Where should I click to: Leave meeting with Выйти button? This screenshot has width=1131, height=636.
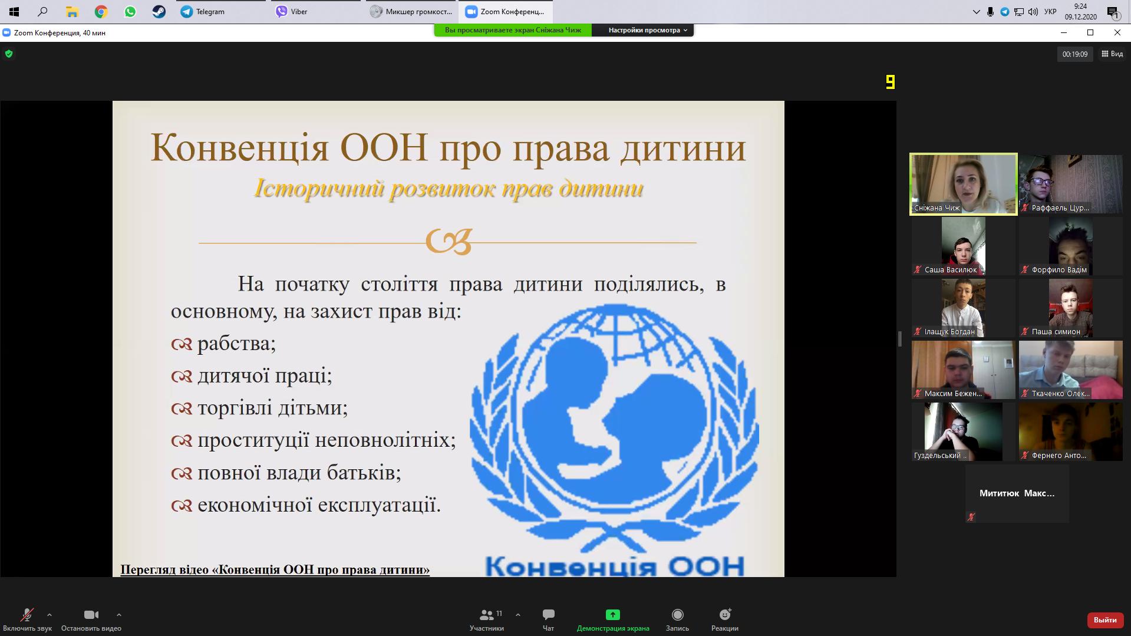tap(1105, 619)
